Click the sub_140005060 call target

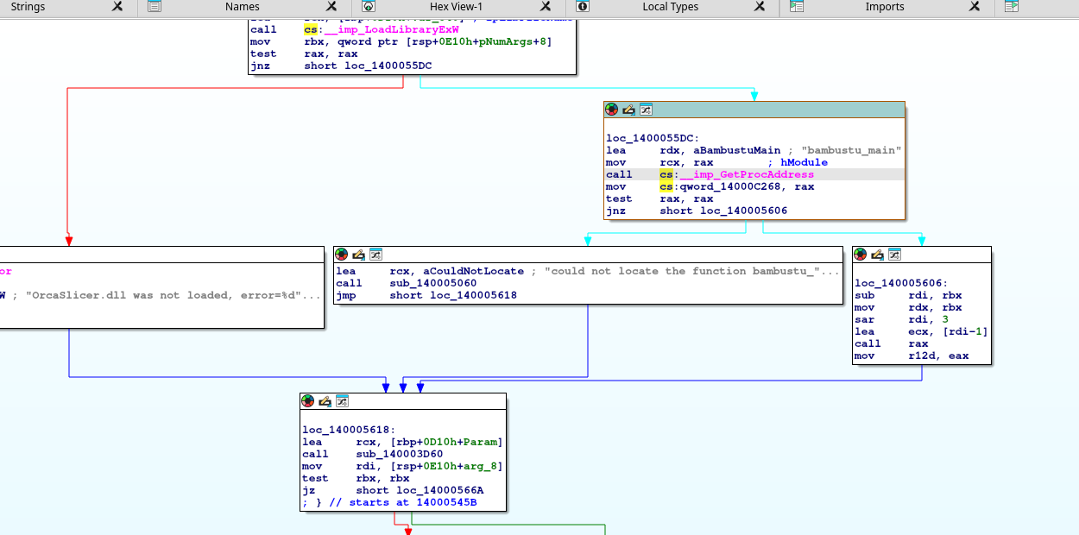pyautogui.click(x=432, y=283)
